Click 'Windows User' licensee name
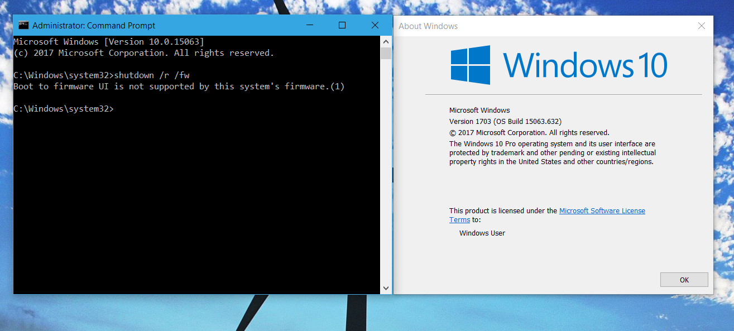734x331 pixels. [482, 233]
